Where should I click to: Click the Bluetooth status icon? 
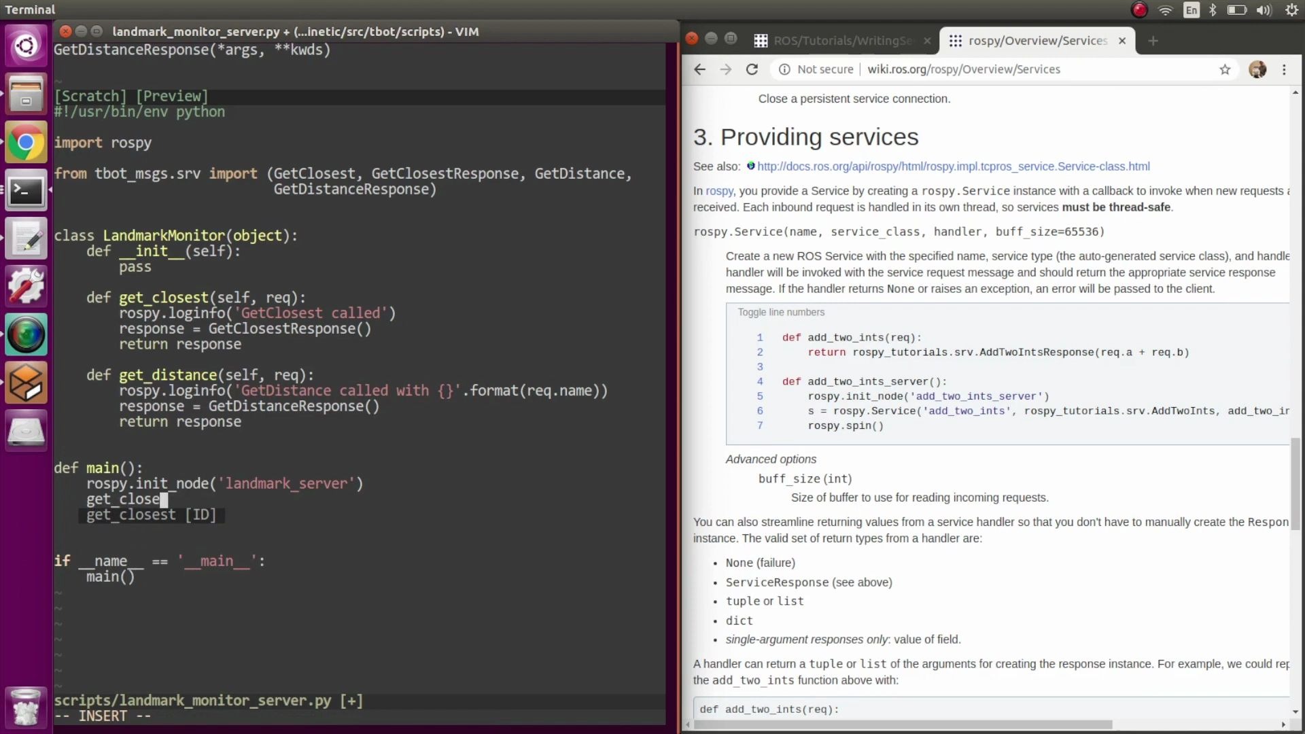click(1214, 10)
